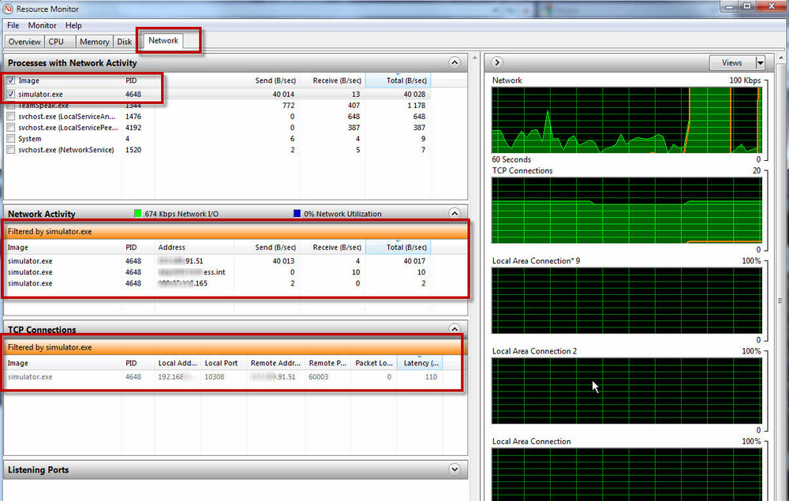Check the System process checkbox
789x501 pixels.
(x=10, y=138)
